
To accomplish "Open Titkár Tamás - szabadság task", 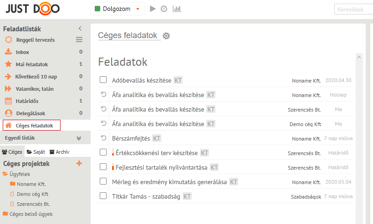I will [146, 196].
